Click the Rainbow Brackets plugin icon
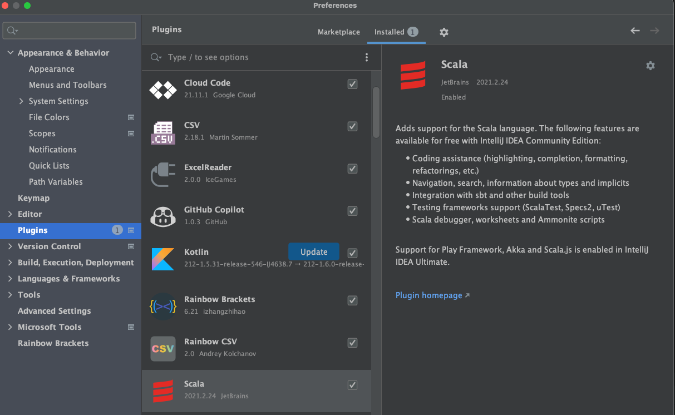 (162, 305)
